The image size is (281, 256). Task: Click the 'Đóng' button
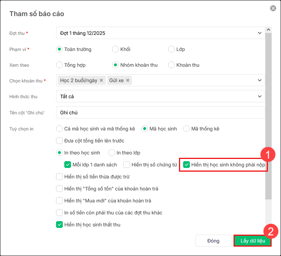(213, 241)
